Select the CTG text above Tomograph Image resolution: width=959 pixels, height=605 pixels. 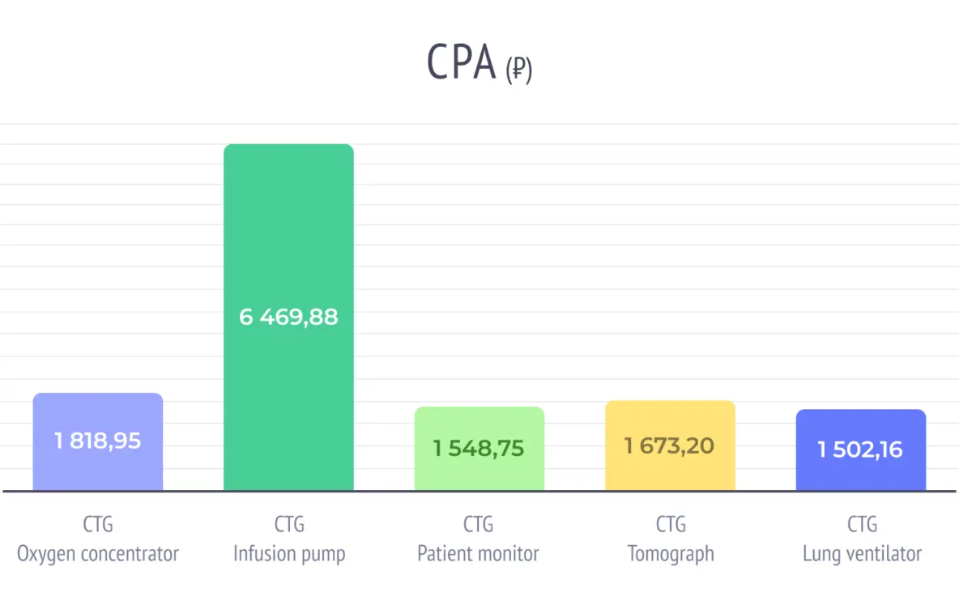click(671, 525)
